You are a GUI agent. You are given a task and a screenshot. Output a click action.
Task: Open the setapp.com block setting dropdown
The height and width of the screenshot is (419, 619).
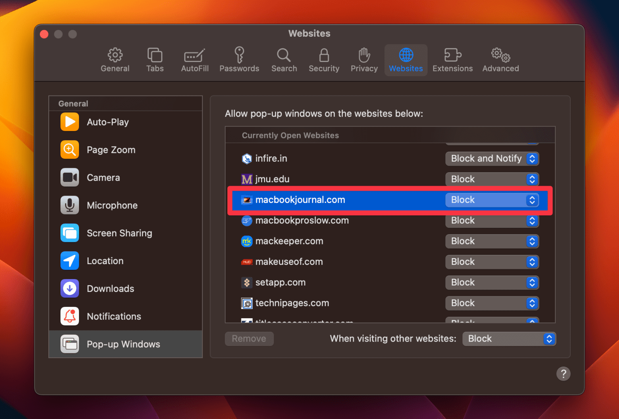492,282
